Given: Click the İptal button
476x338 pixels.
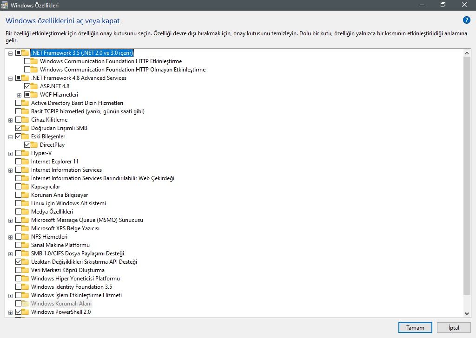Looking at the screenshot, I should tap(454, 327).
